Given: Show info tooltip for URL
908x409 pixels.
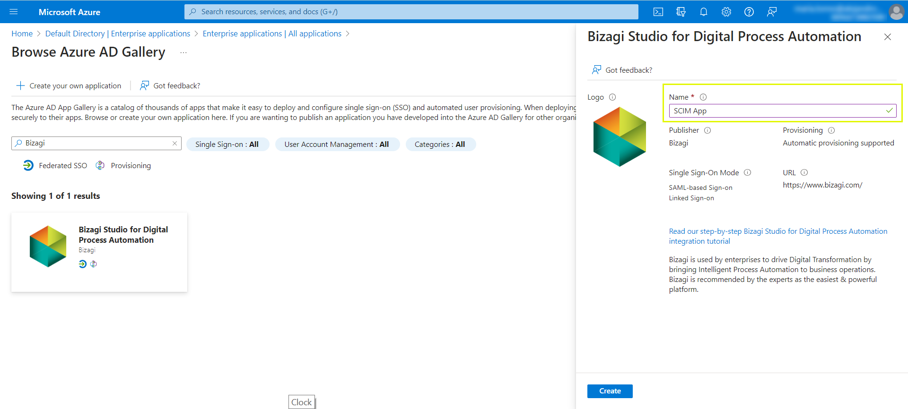Looking at the screenshot, I should click(x=804, y=173).
